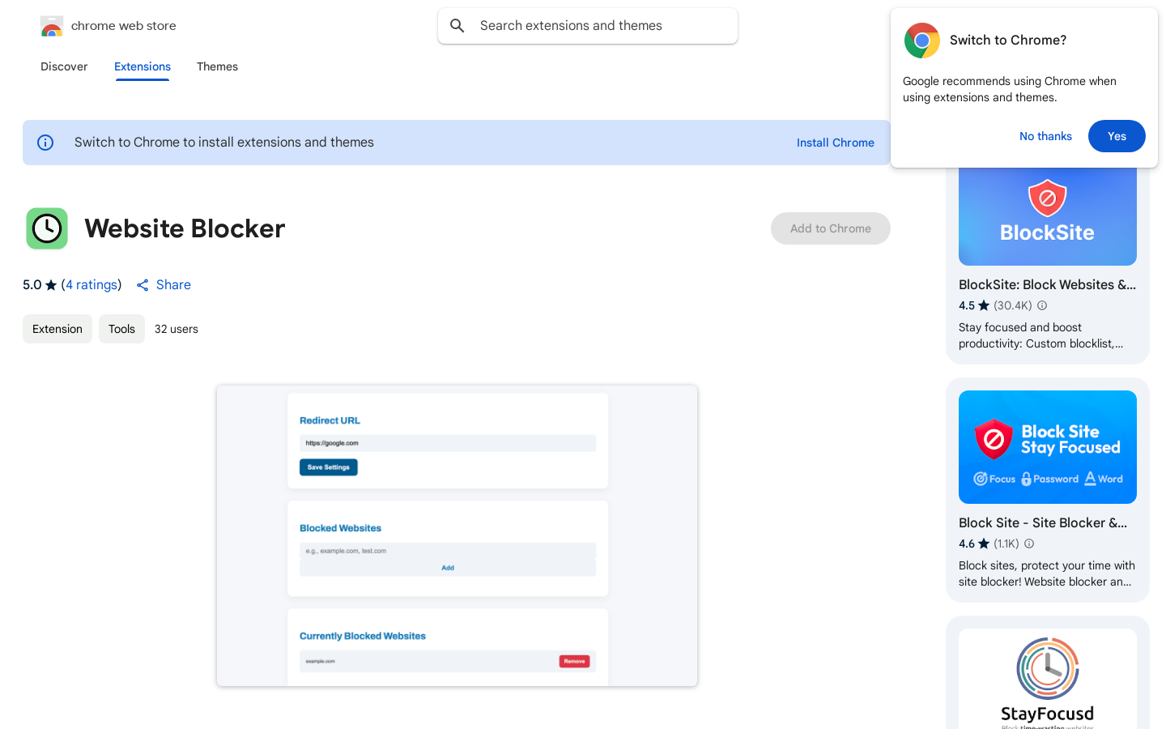
Task: Click the Website Blocker clock icon
Action: 47,228
